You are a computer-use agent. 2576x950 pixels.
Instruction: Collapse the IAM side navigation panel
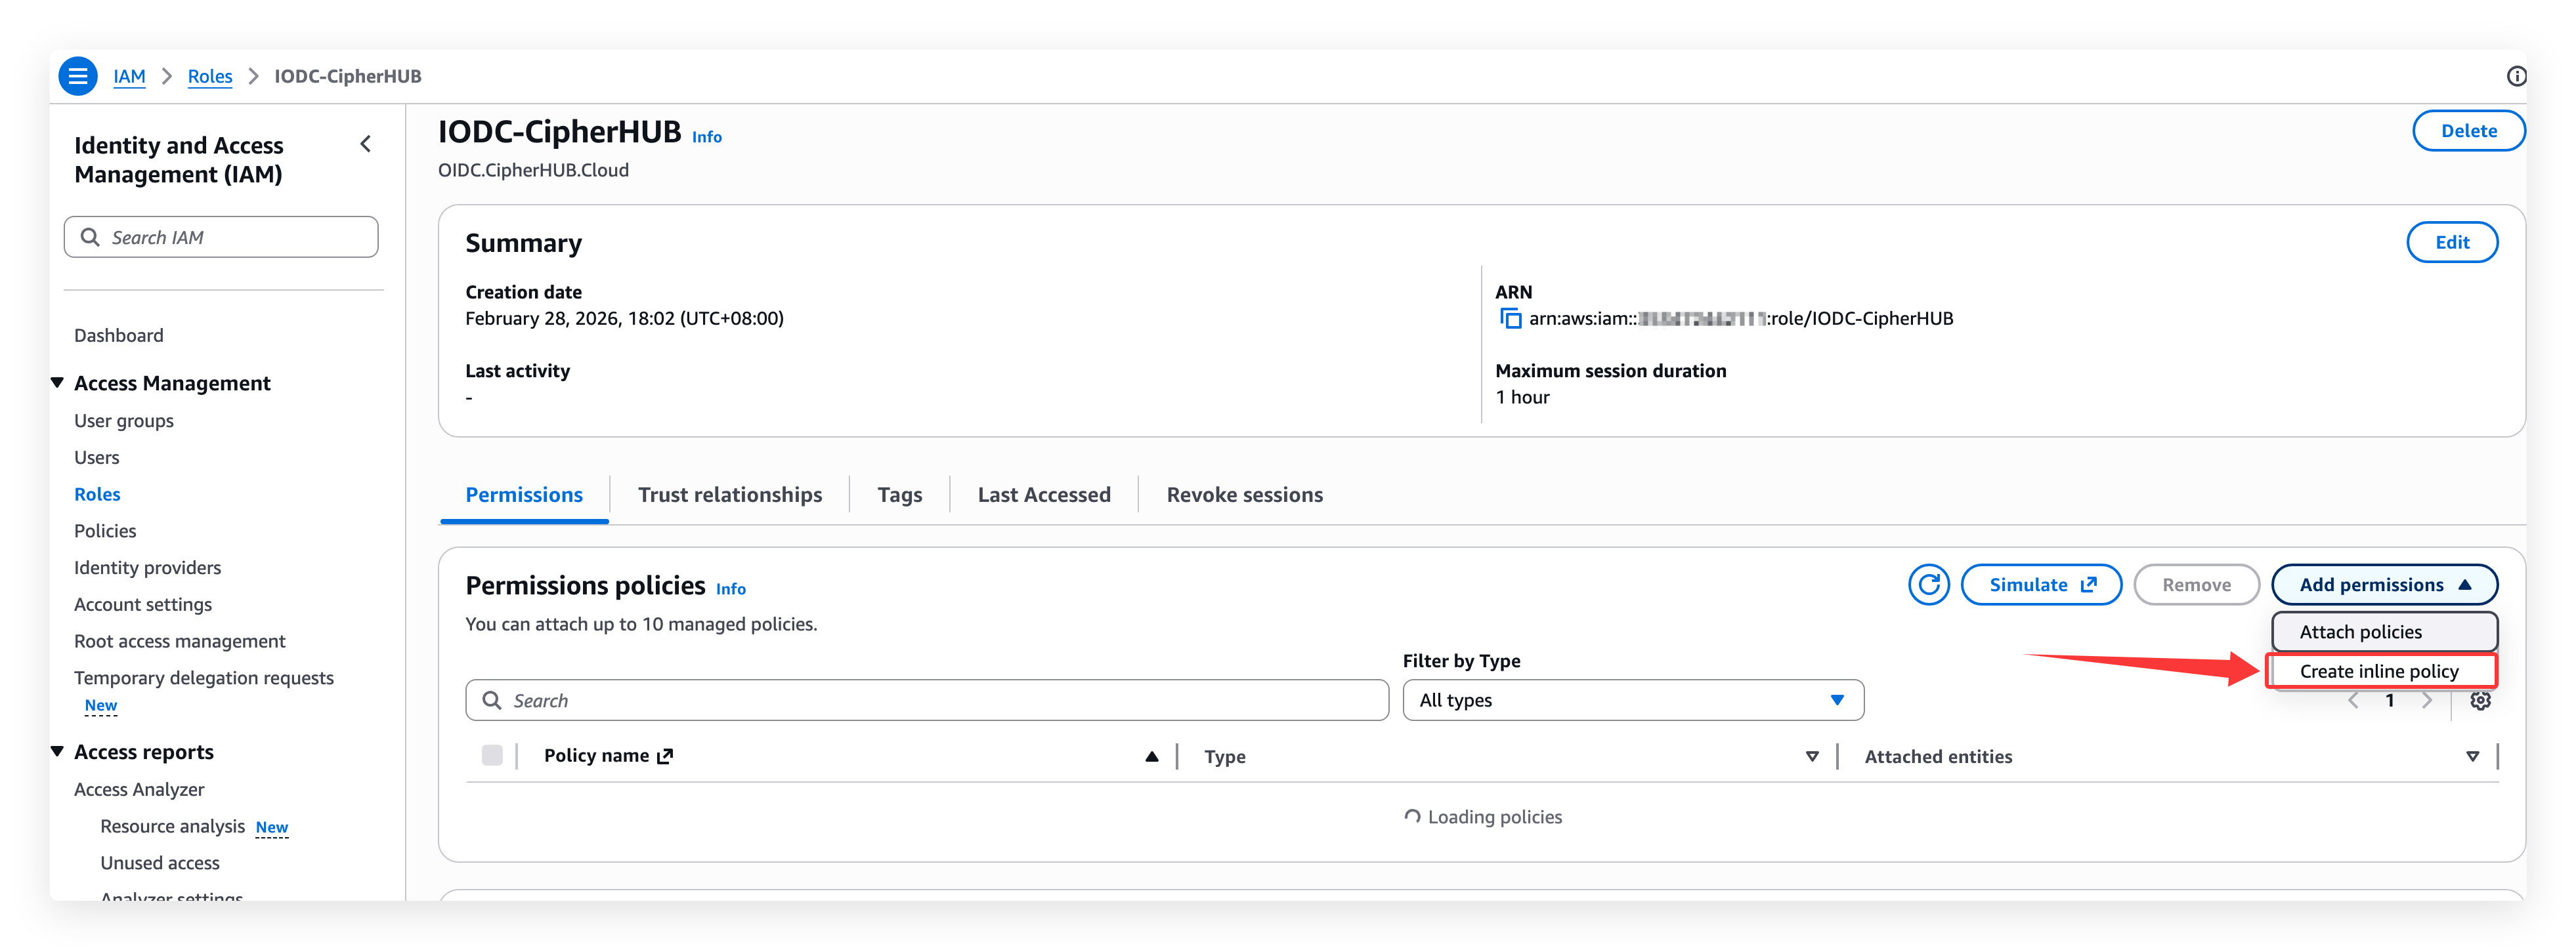coord(366,145)
